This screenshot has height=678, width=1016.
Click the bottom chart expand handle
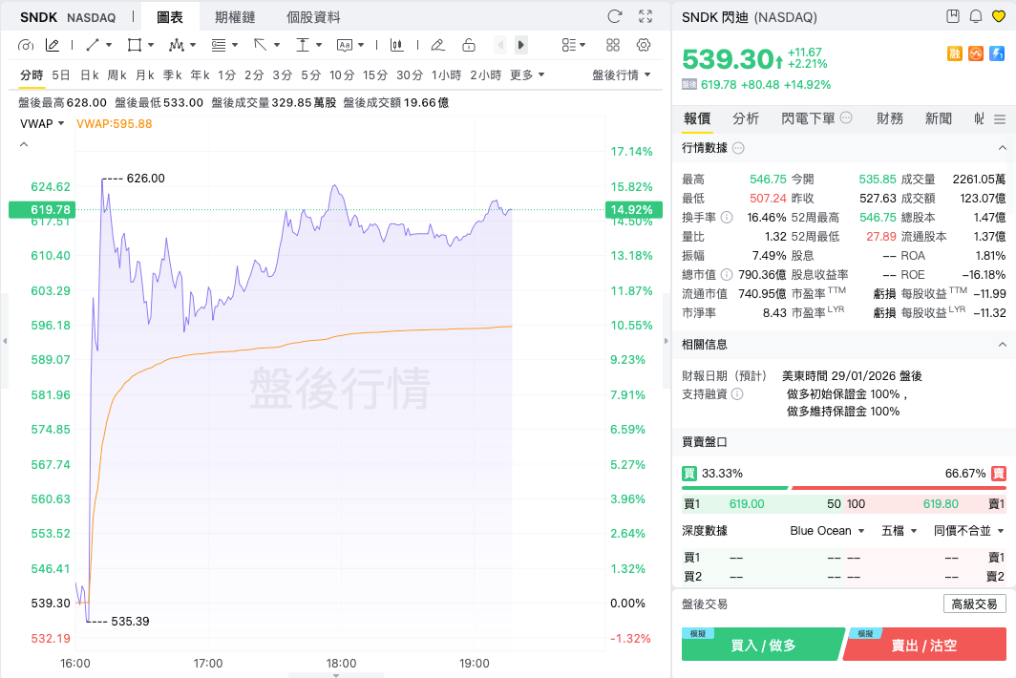click(336, 675)
